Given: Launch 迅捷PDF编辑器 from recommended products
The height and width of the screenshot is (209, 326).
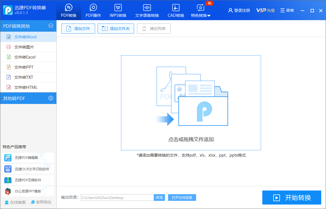Looking at the screenshot, I should pos(28,158).
